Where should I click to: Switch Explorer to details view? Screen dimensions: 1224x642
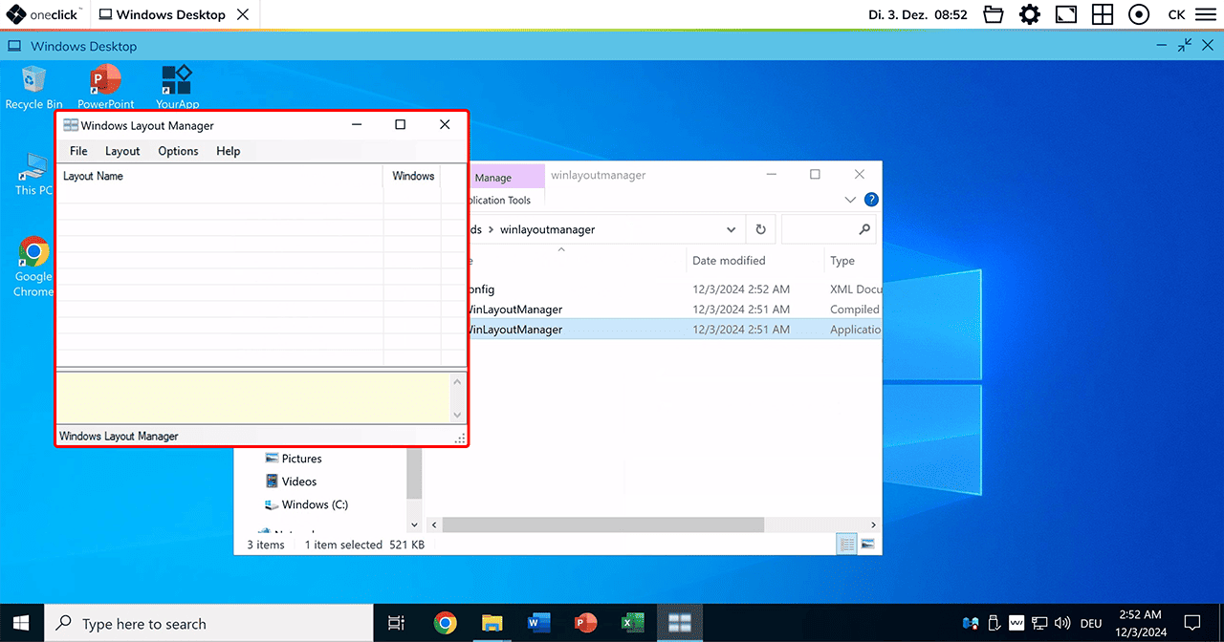(x=846, y=544)
